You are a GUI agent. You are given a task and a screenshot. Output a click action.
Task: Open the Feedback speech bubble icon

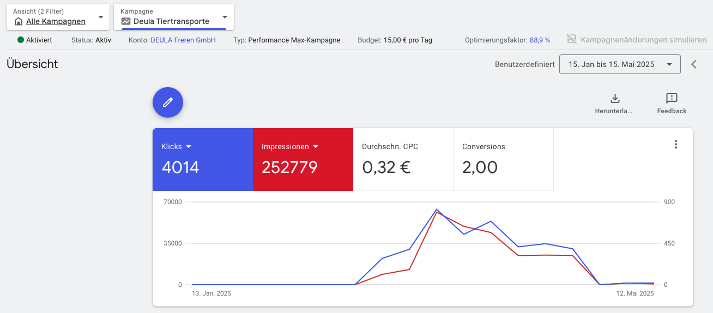672,99
